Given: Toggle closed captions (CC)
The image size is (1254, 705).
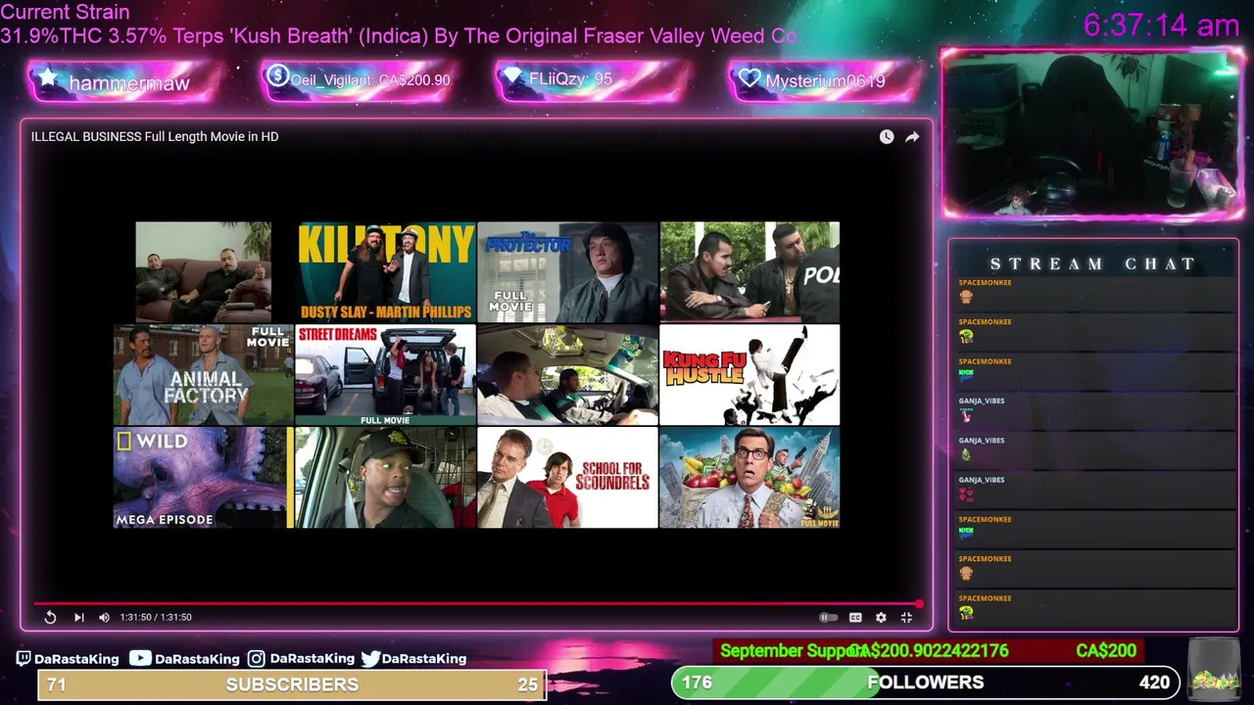Looking at the screenshot, I should (855, 617).
